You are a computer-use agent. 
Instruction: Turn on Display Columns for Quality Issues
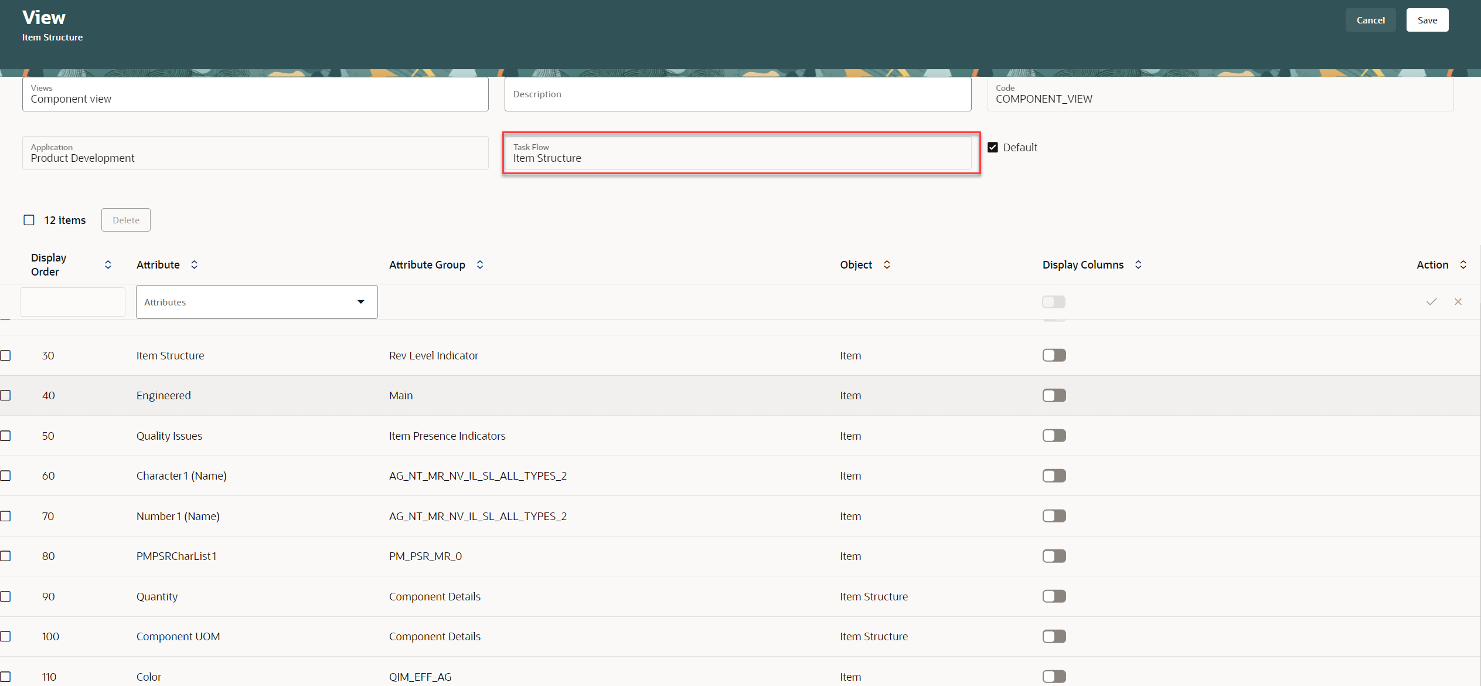1053,436
